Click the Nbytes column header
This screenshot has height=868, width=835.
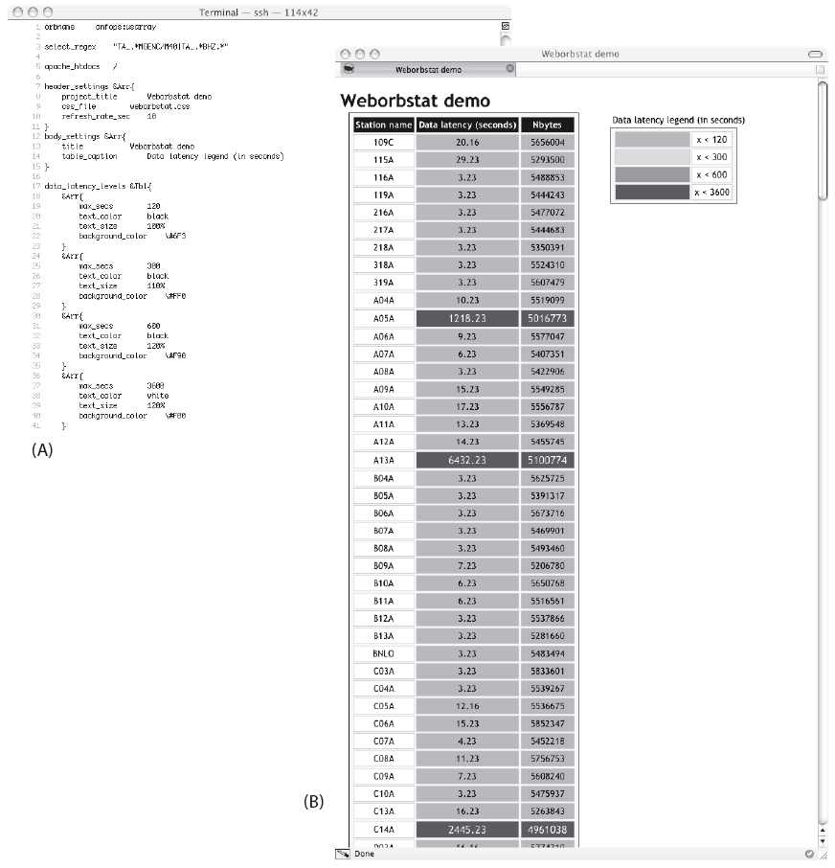click(548, 126)
